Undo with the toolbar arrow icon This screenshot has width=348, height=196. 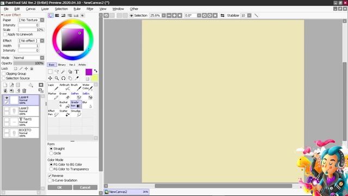(106, 15)
